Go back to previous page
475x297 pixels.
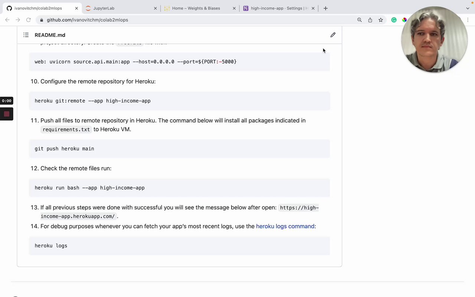pos(7,20)
